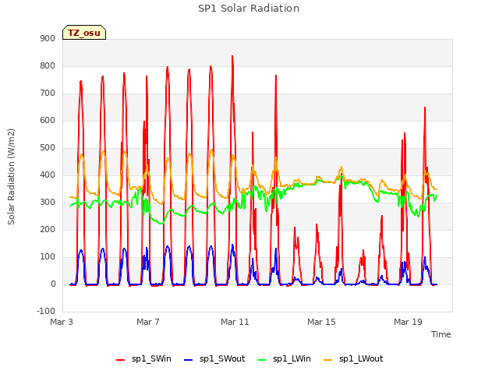Screen dimensions: 499x374
Task: Click the Mar 15 x-axis label
Action: click(x=321, y=322)
